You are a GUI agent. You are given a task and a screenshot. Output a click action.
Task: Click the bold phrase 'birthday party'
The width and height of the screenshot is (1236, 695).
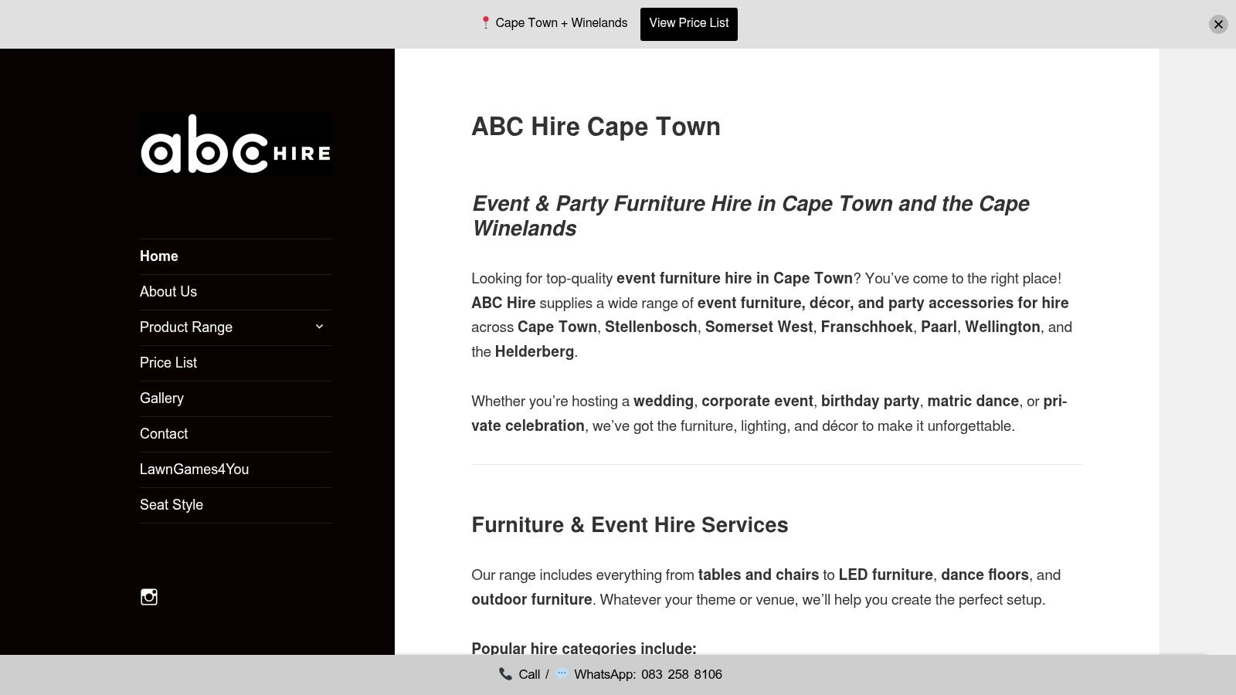[x=870, y=402]
